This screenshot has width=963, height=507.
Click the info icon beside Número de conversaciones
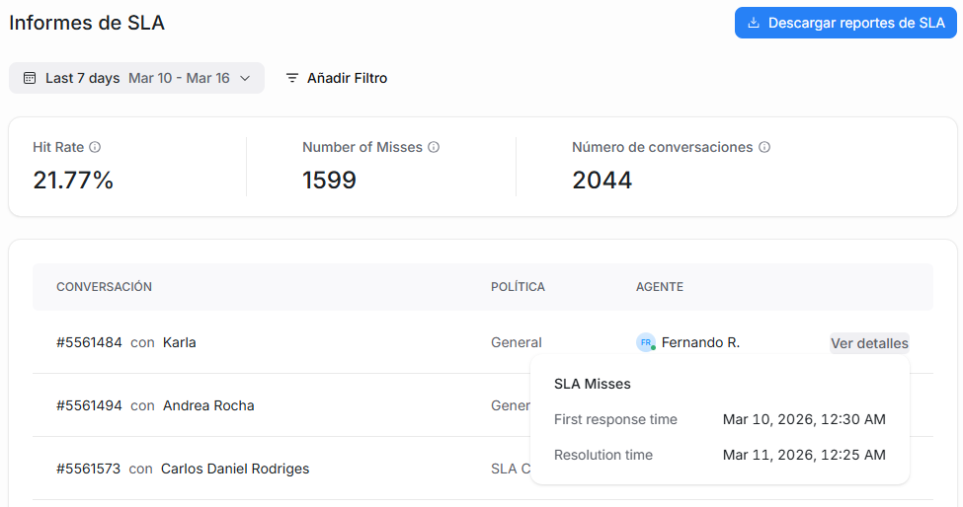tap(764, 147)
